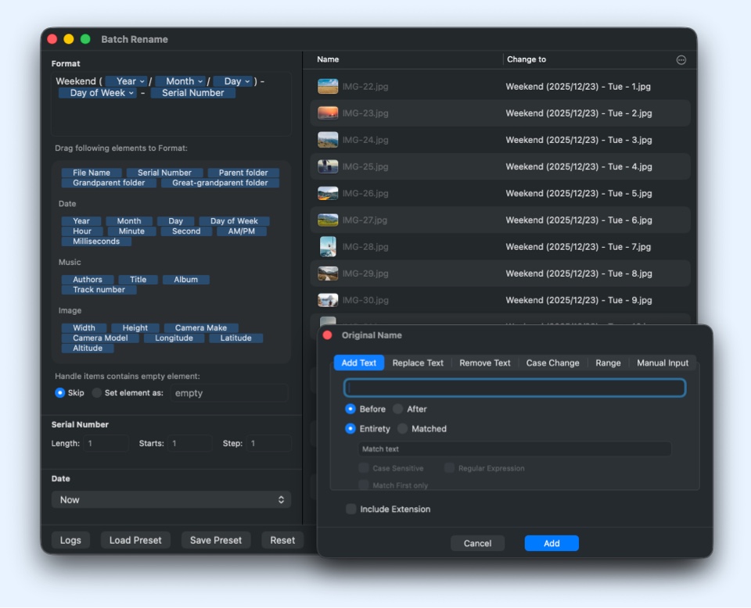This screenshot has height=608, width=751.
Task: Click the Add Text input field
Action: click(x=515, y=387)
